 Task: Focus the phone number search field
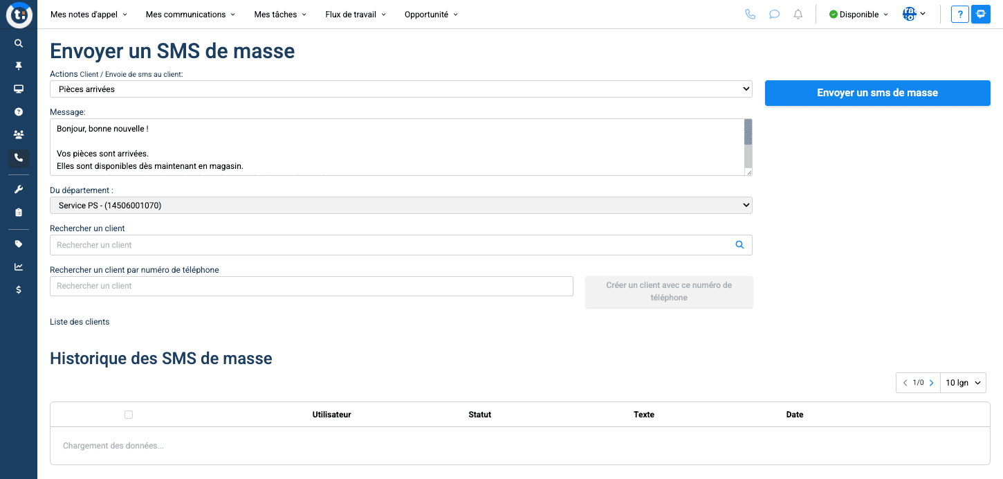point(311,286)
